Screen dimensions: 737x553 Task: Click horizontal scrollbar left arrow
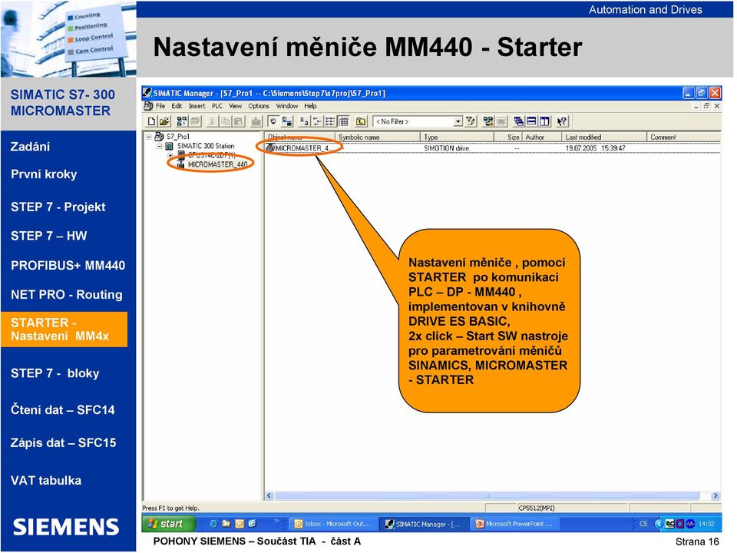pyautogui.click(x=269, y=495)
